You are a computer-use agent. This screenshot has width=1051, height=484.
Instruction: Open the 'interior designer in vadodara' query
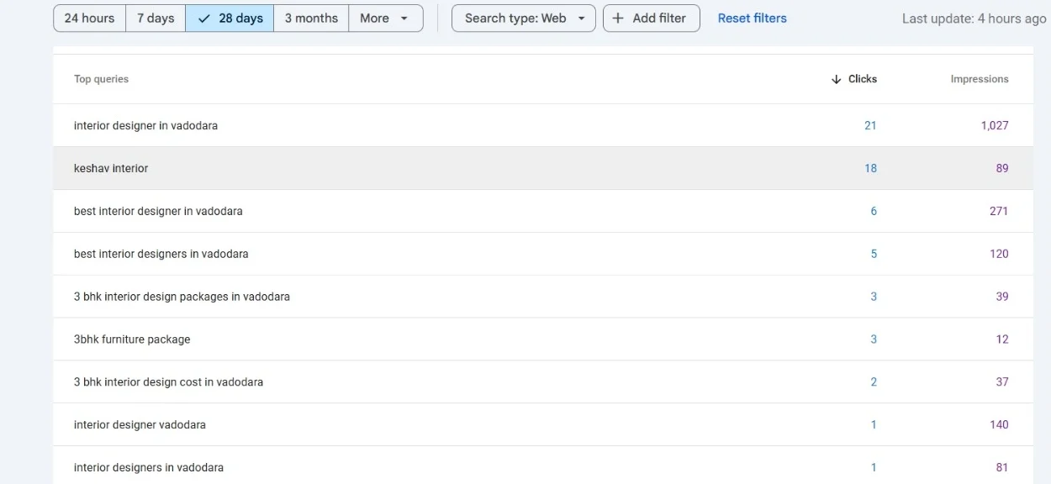pos(145,126)
